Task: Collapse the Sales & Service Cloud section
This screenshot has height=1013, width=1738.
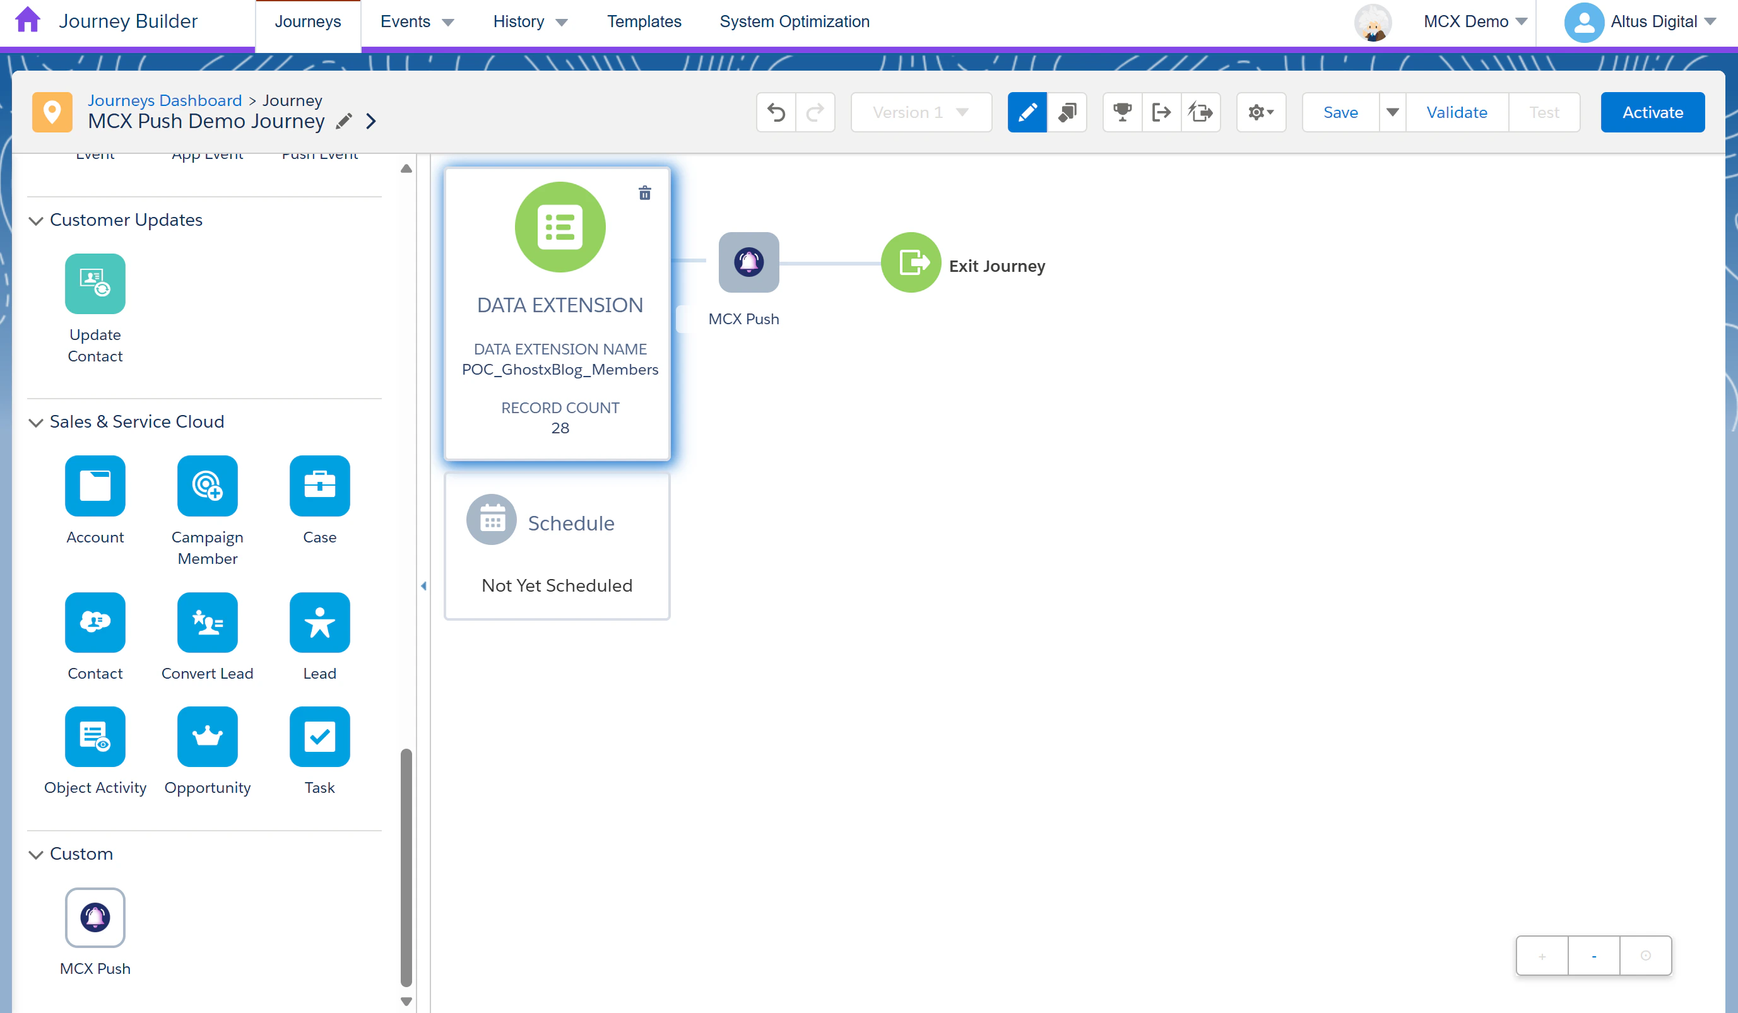Action: click(x=36, y=423)
